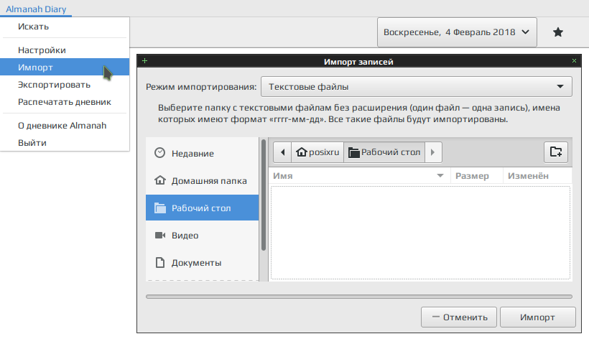Open the date dropdown Воскресенье, 4 Февраль 2018
589x339 pixels.
click(x=457, y=32)
